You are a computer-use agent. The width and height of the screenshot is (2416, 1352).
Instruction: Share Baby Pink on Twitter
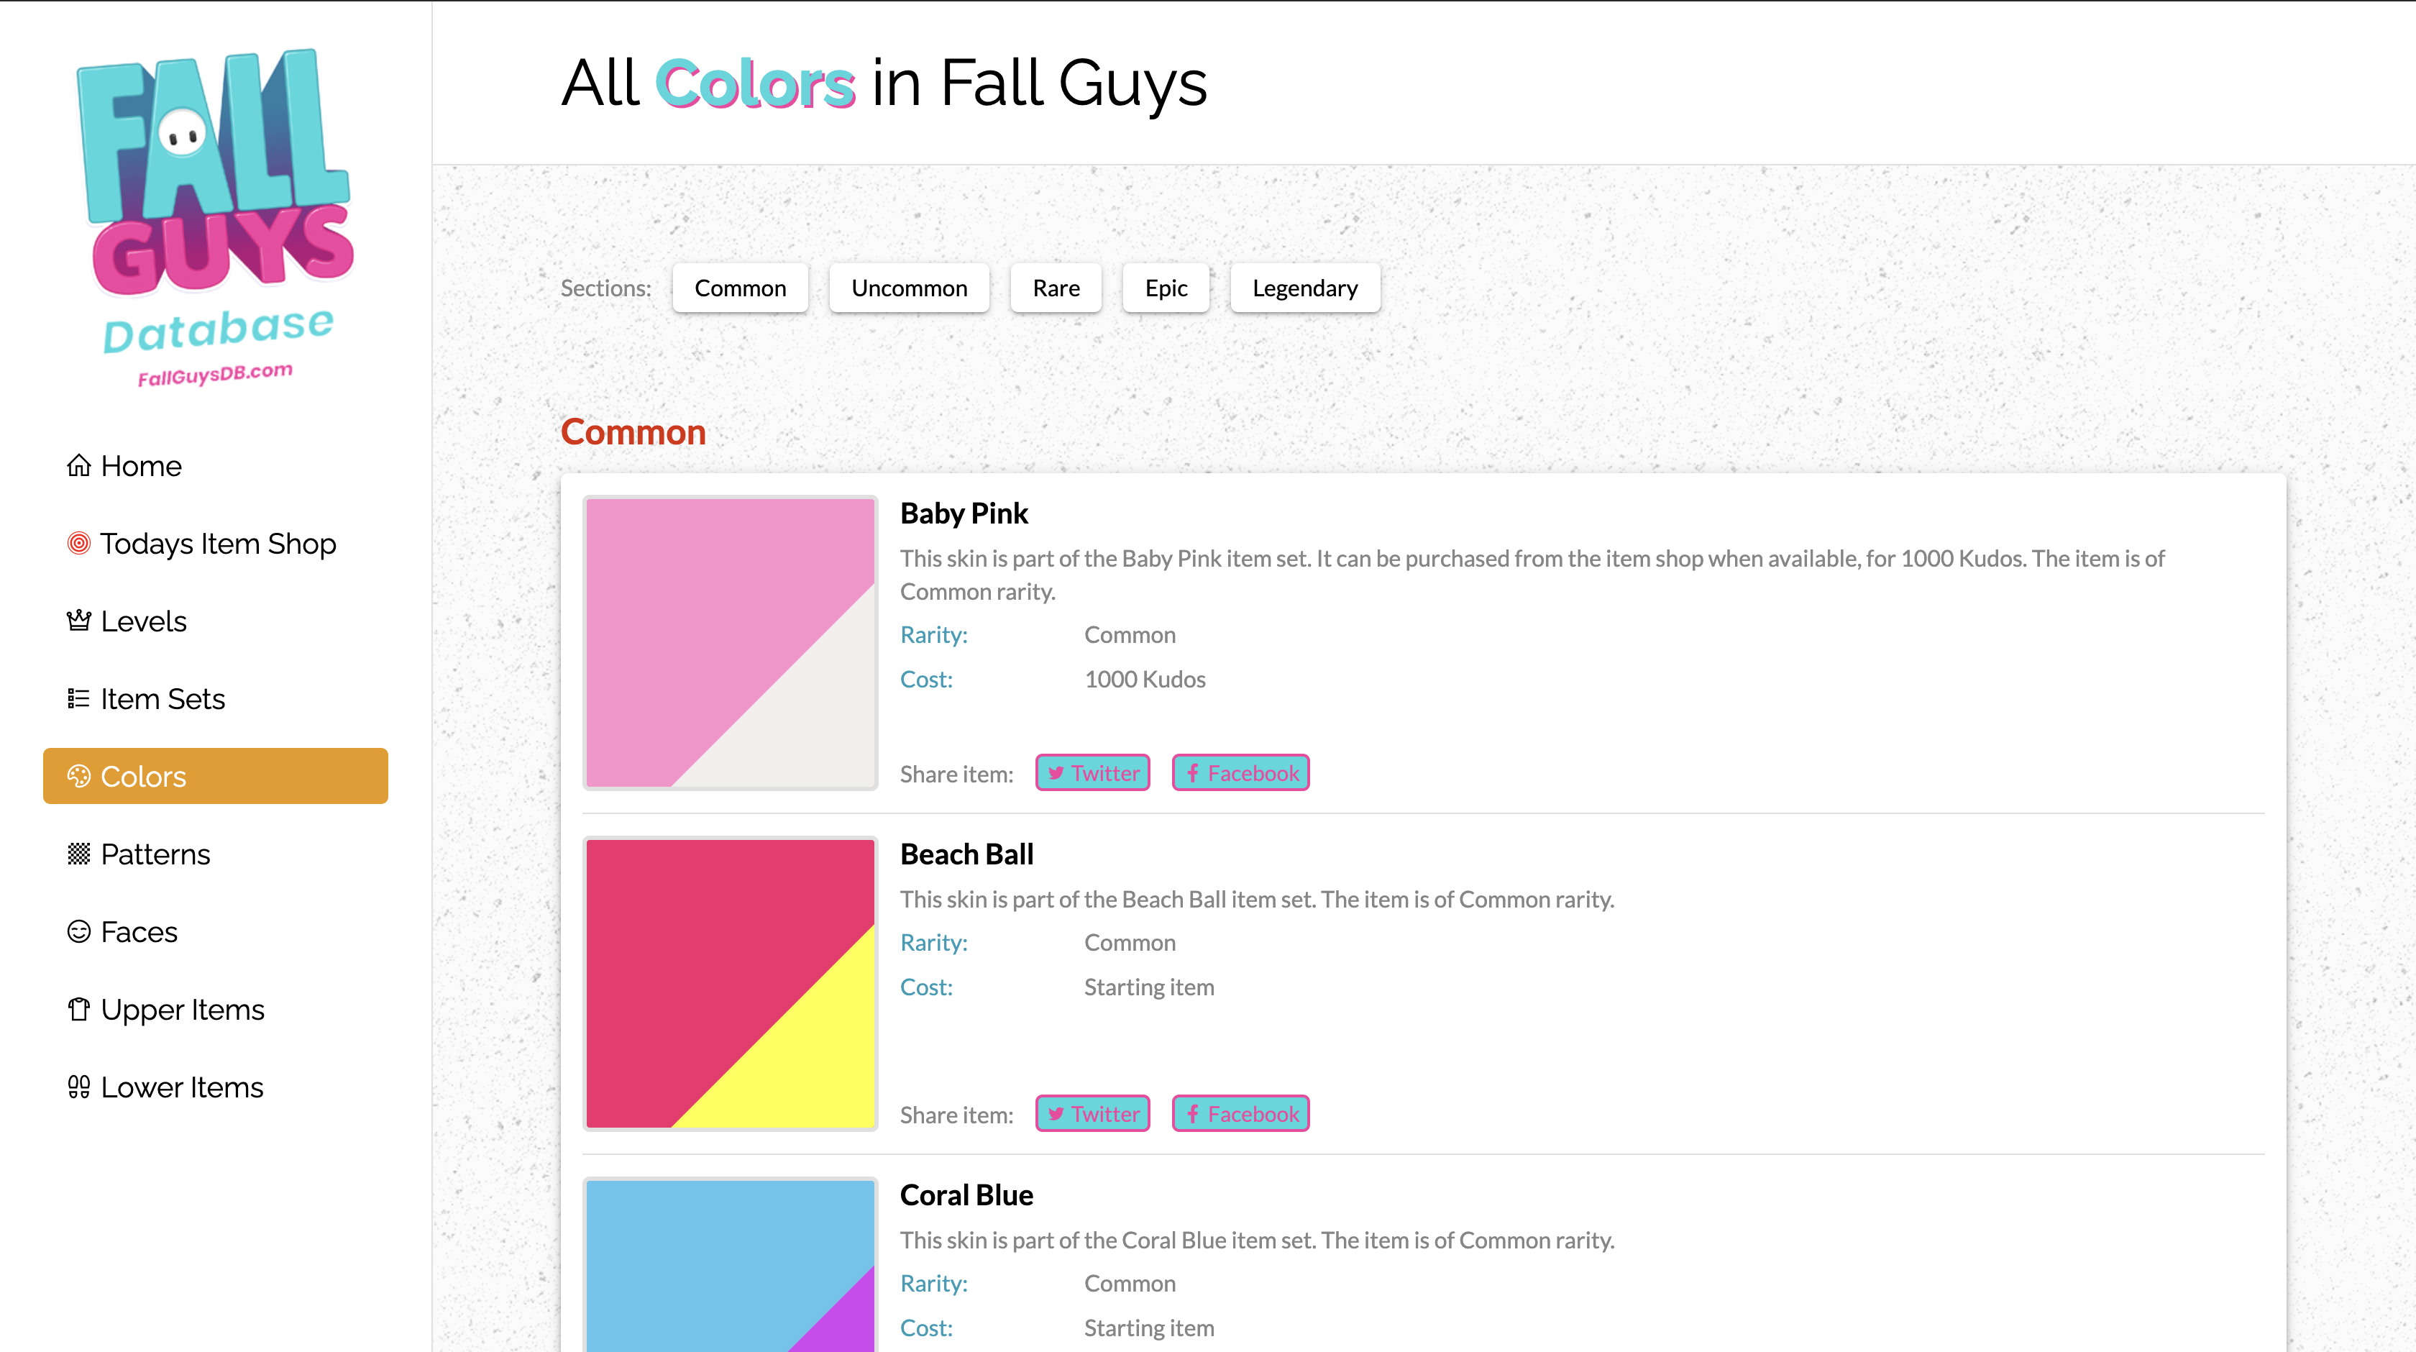click(x=1092, y=773)
